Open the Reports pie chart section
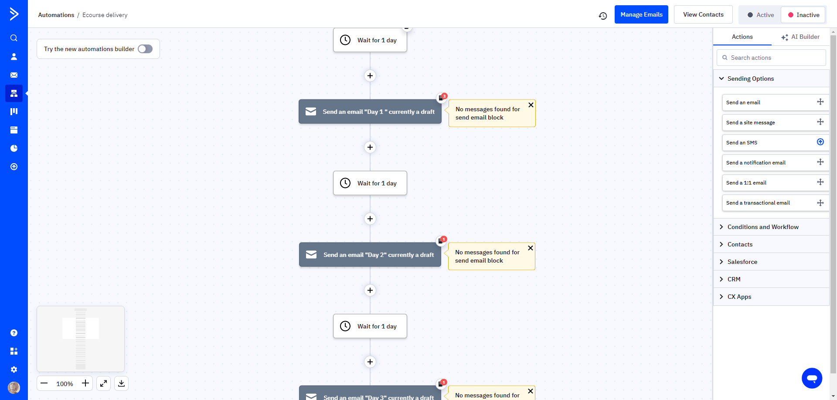837x400 pixels. click(x=14, y=148)
